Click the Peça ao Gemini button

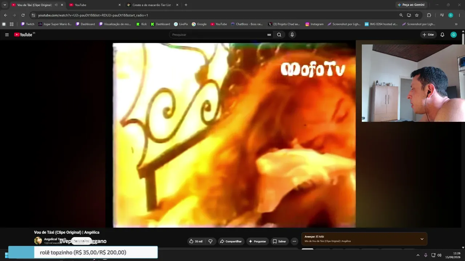click(411, 5)
